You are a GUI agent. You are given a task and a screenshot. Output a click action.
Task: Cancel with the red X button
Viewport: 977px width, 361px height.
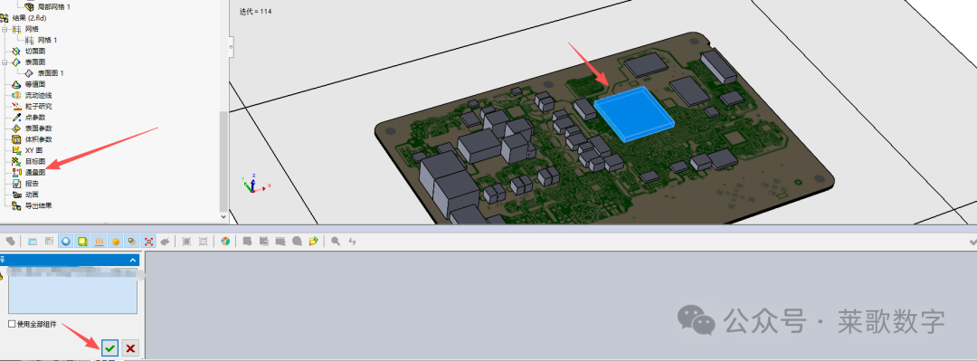coord(130,348)
